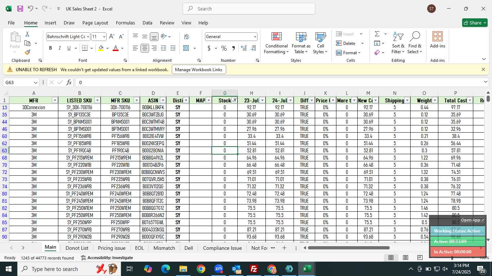Dismiss the Unable to Refresh message bar

[483, 69]
